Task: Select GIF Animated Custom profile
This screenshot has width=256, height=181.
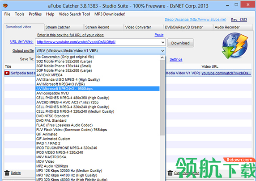Action: tap(98, 139)
